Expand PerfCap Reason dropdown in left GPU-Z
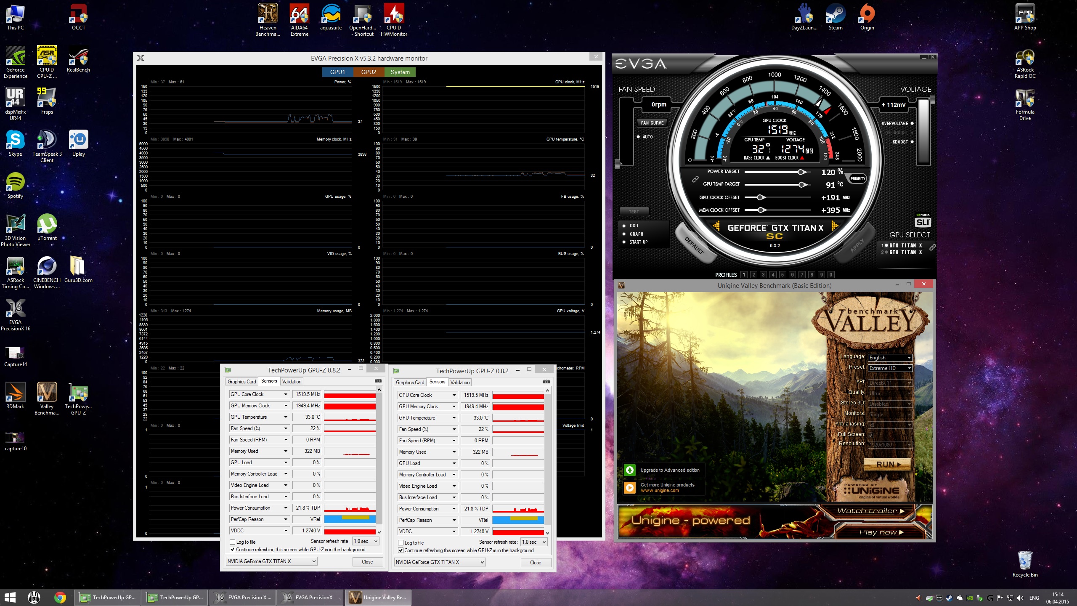 [x=286, y=519]
